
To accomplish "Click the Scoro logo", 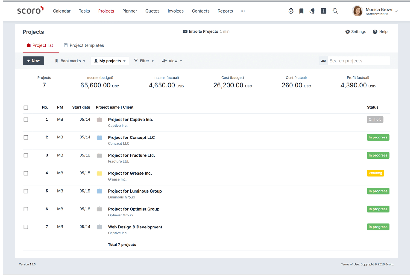I will click(x=30, y=10).
